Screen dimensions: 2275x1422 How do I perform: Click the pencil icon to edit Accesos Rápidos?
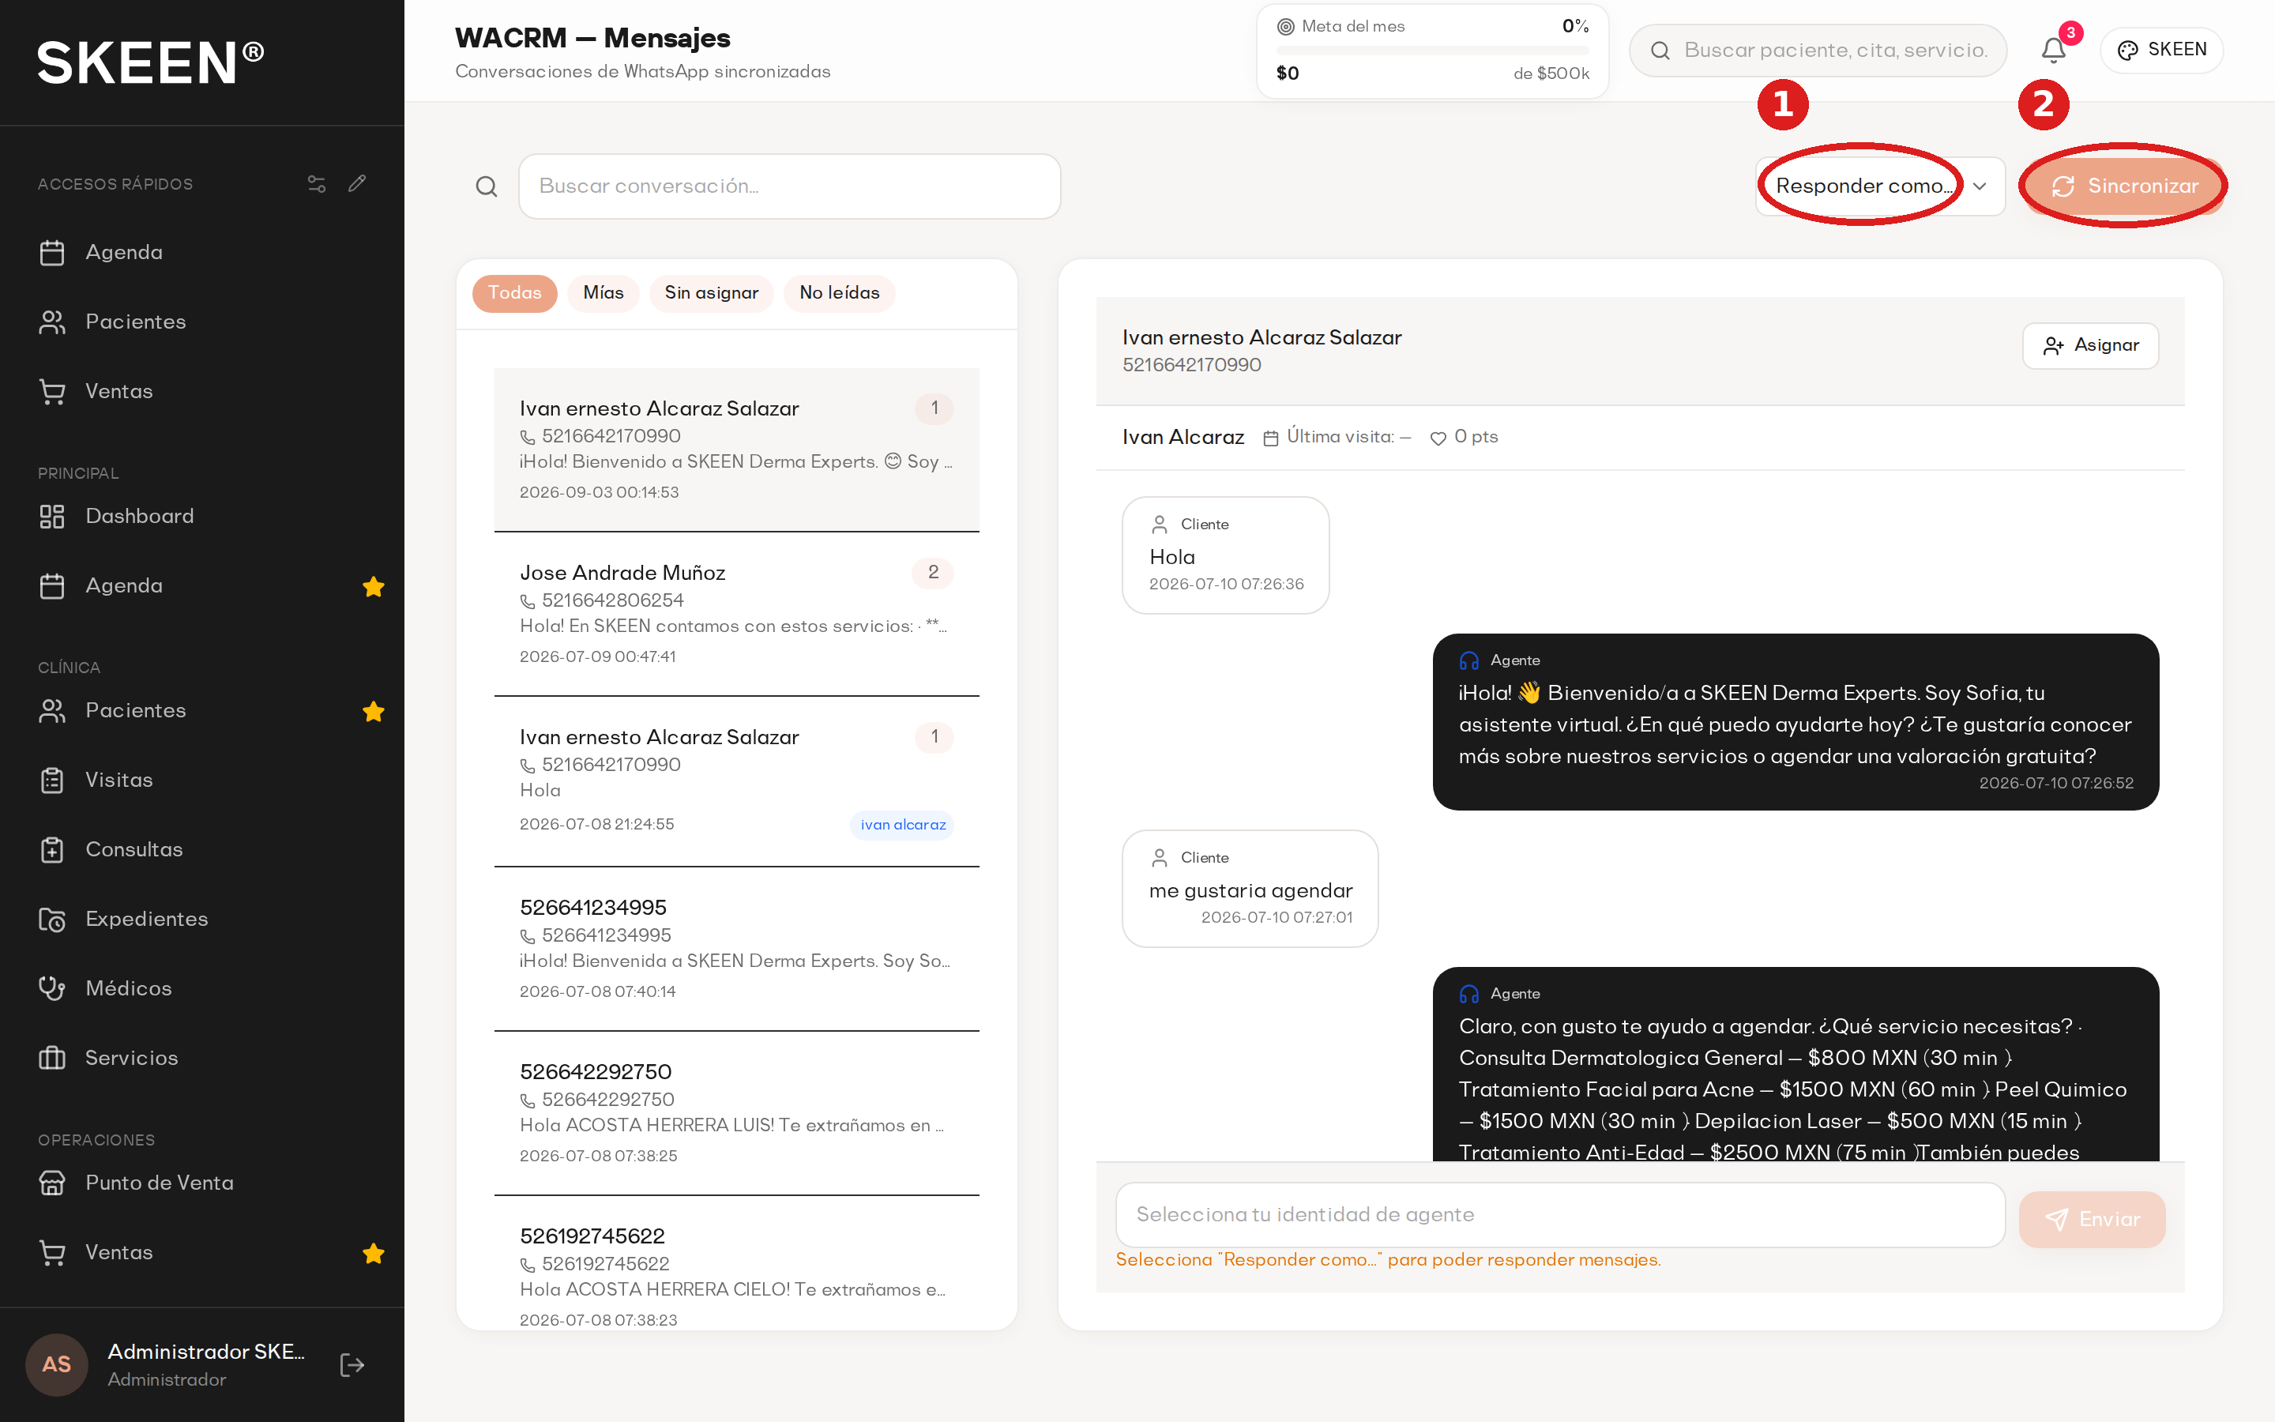tap(357, 183)
